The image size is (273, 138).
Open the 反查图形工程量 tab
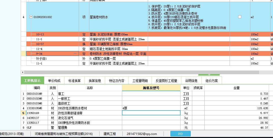click(166, 81)
